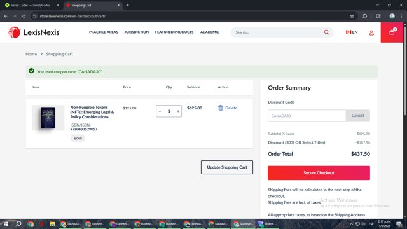
Task: Close the Verify Codes SimplyCodes tab
Action: (58, 5)
